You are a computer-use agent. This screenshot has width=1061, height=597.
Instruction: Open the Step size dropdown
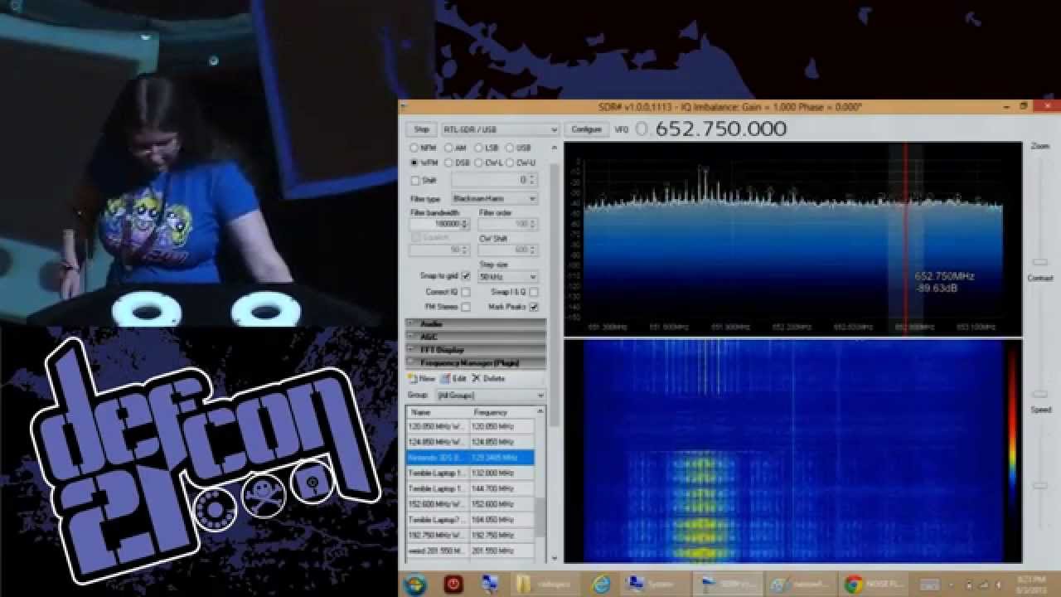tap(506, 277)
